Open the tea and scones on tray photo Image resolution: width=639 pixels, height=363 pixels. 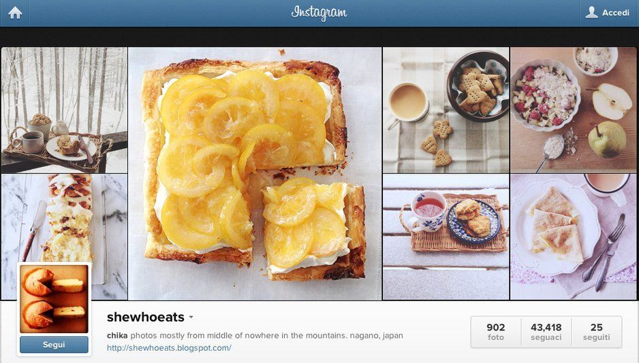coord(446,237)
